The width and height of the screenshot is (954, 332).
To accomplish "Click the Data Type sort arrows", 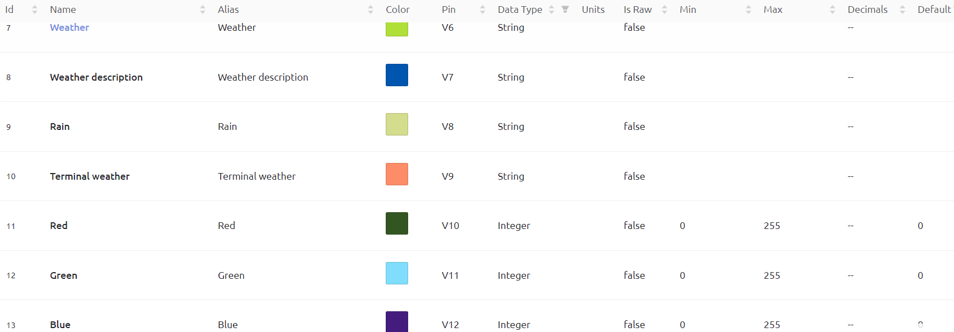I will (x=551, y=10).
